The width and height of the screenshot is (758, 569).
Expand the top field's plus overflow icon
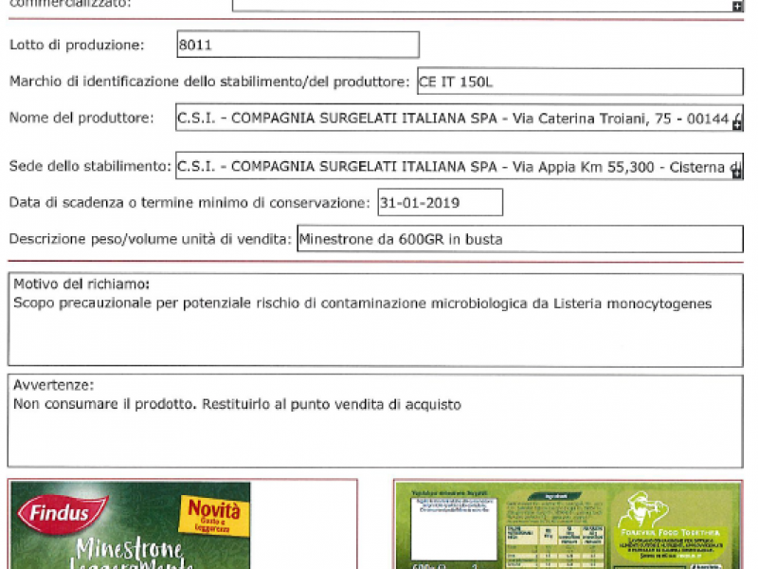tap(737, 6)
